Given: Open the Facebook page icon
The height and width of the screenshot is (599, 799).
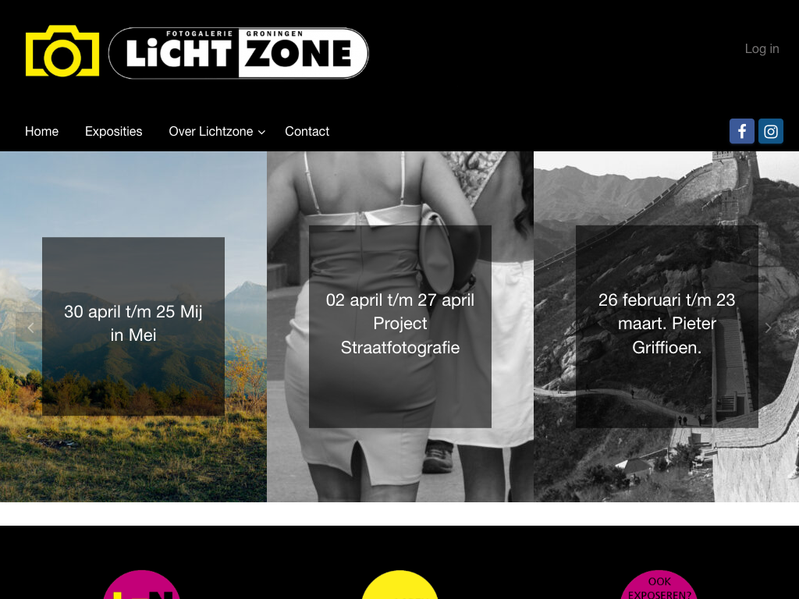Looking at the screenshot, I should click(x=741, y=131).
